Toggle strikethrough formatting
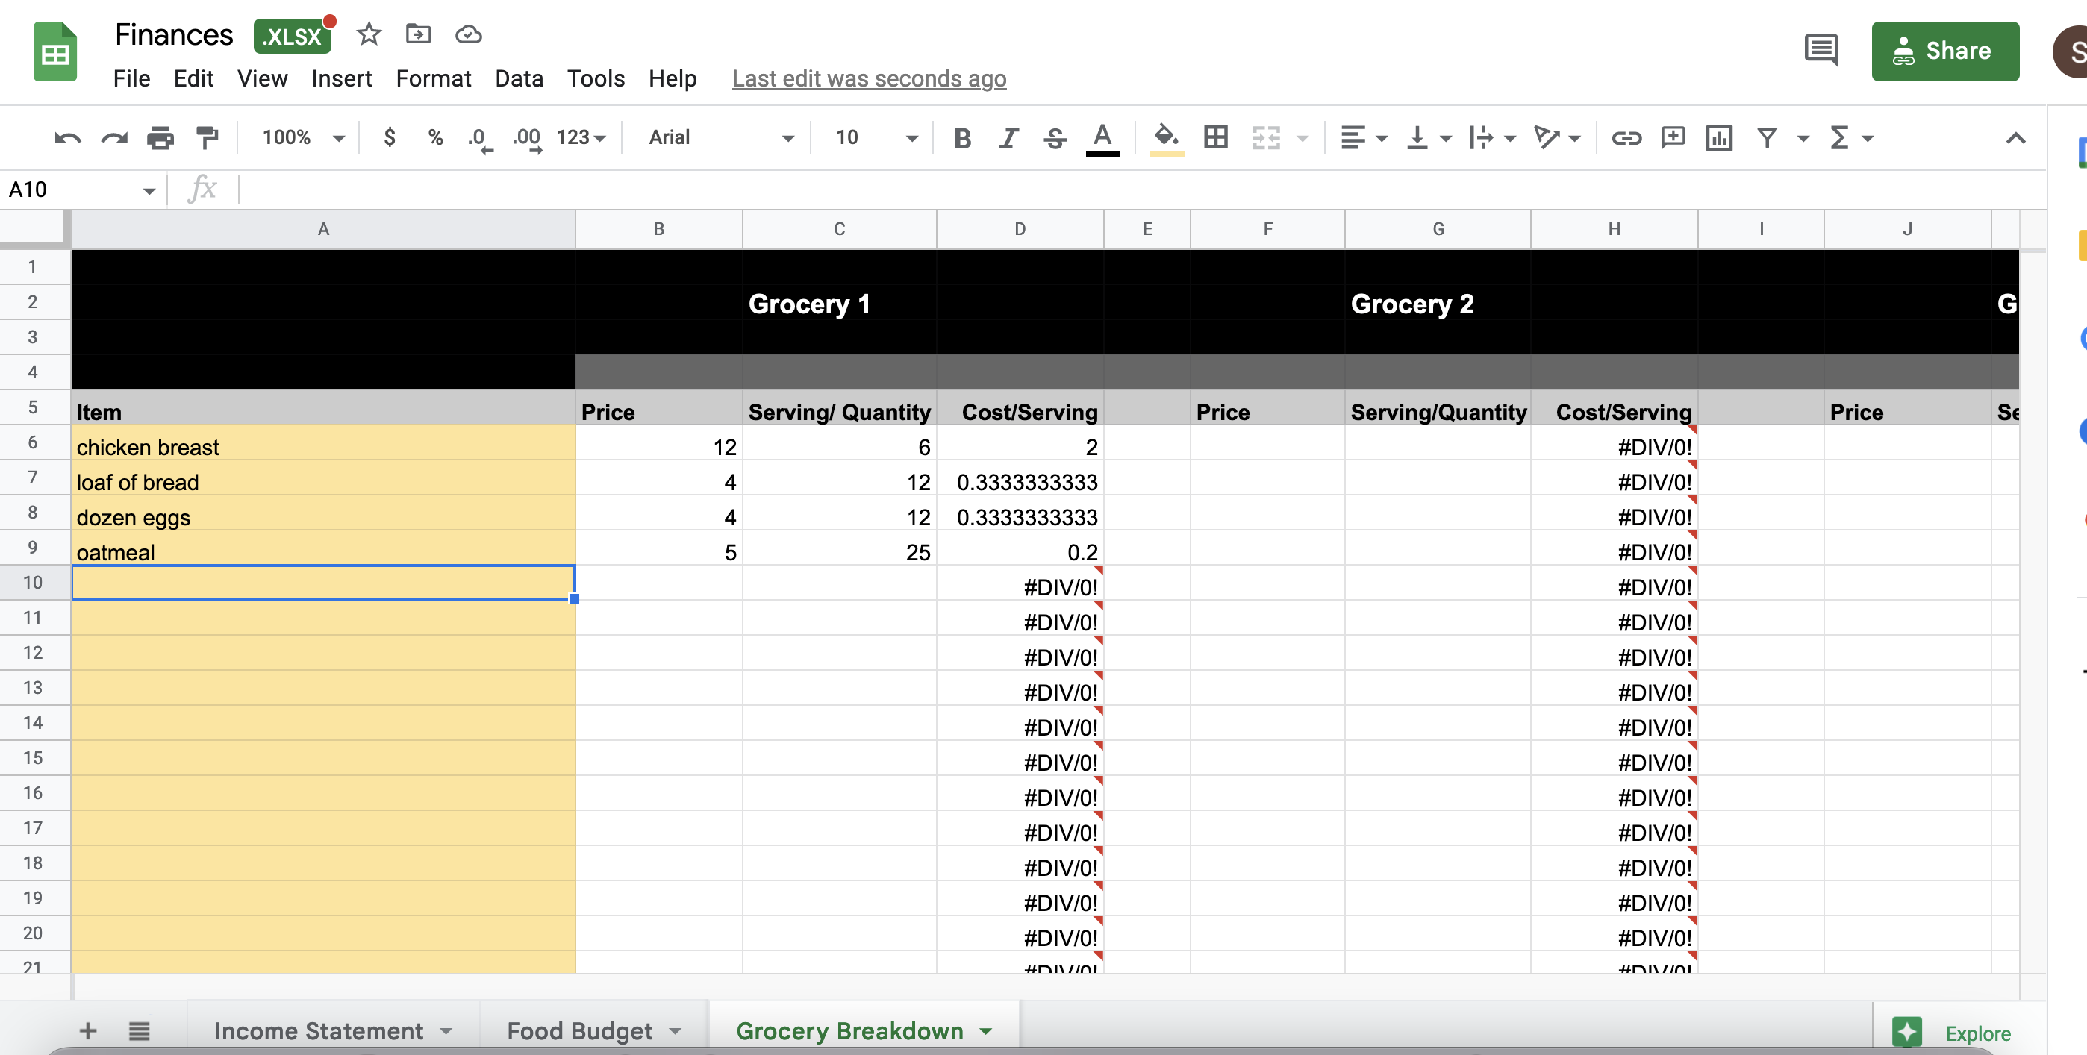 (1054, 137)
